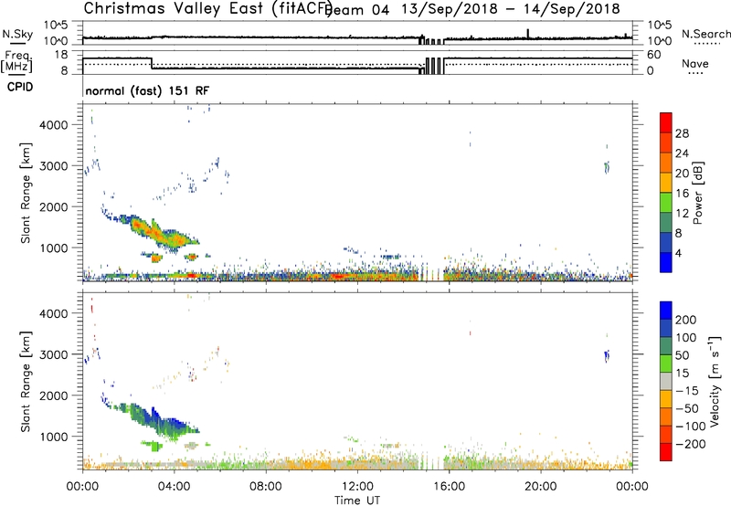The width and height of the screenshot is (731, 506).
Task: Click the '-100' label on velocity colorbar
Action: point(691,427)
